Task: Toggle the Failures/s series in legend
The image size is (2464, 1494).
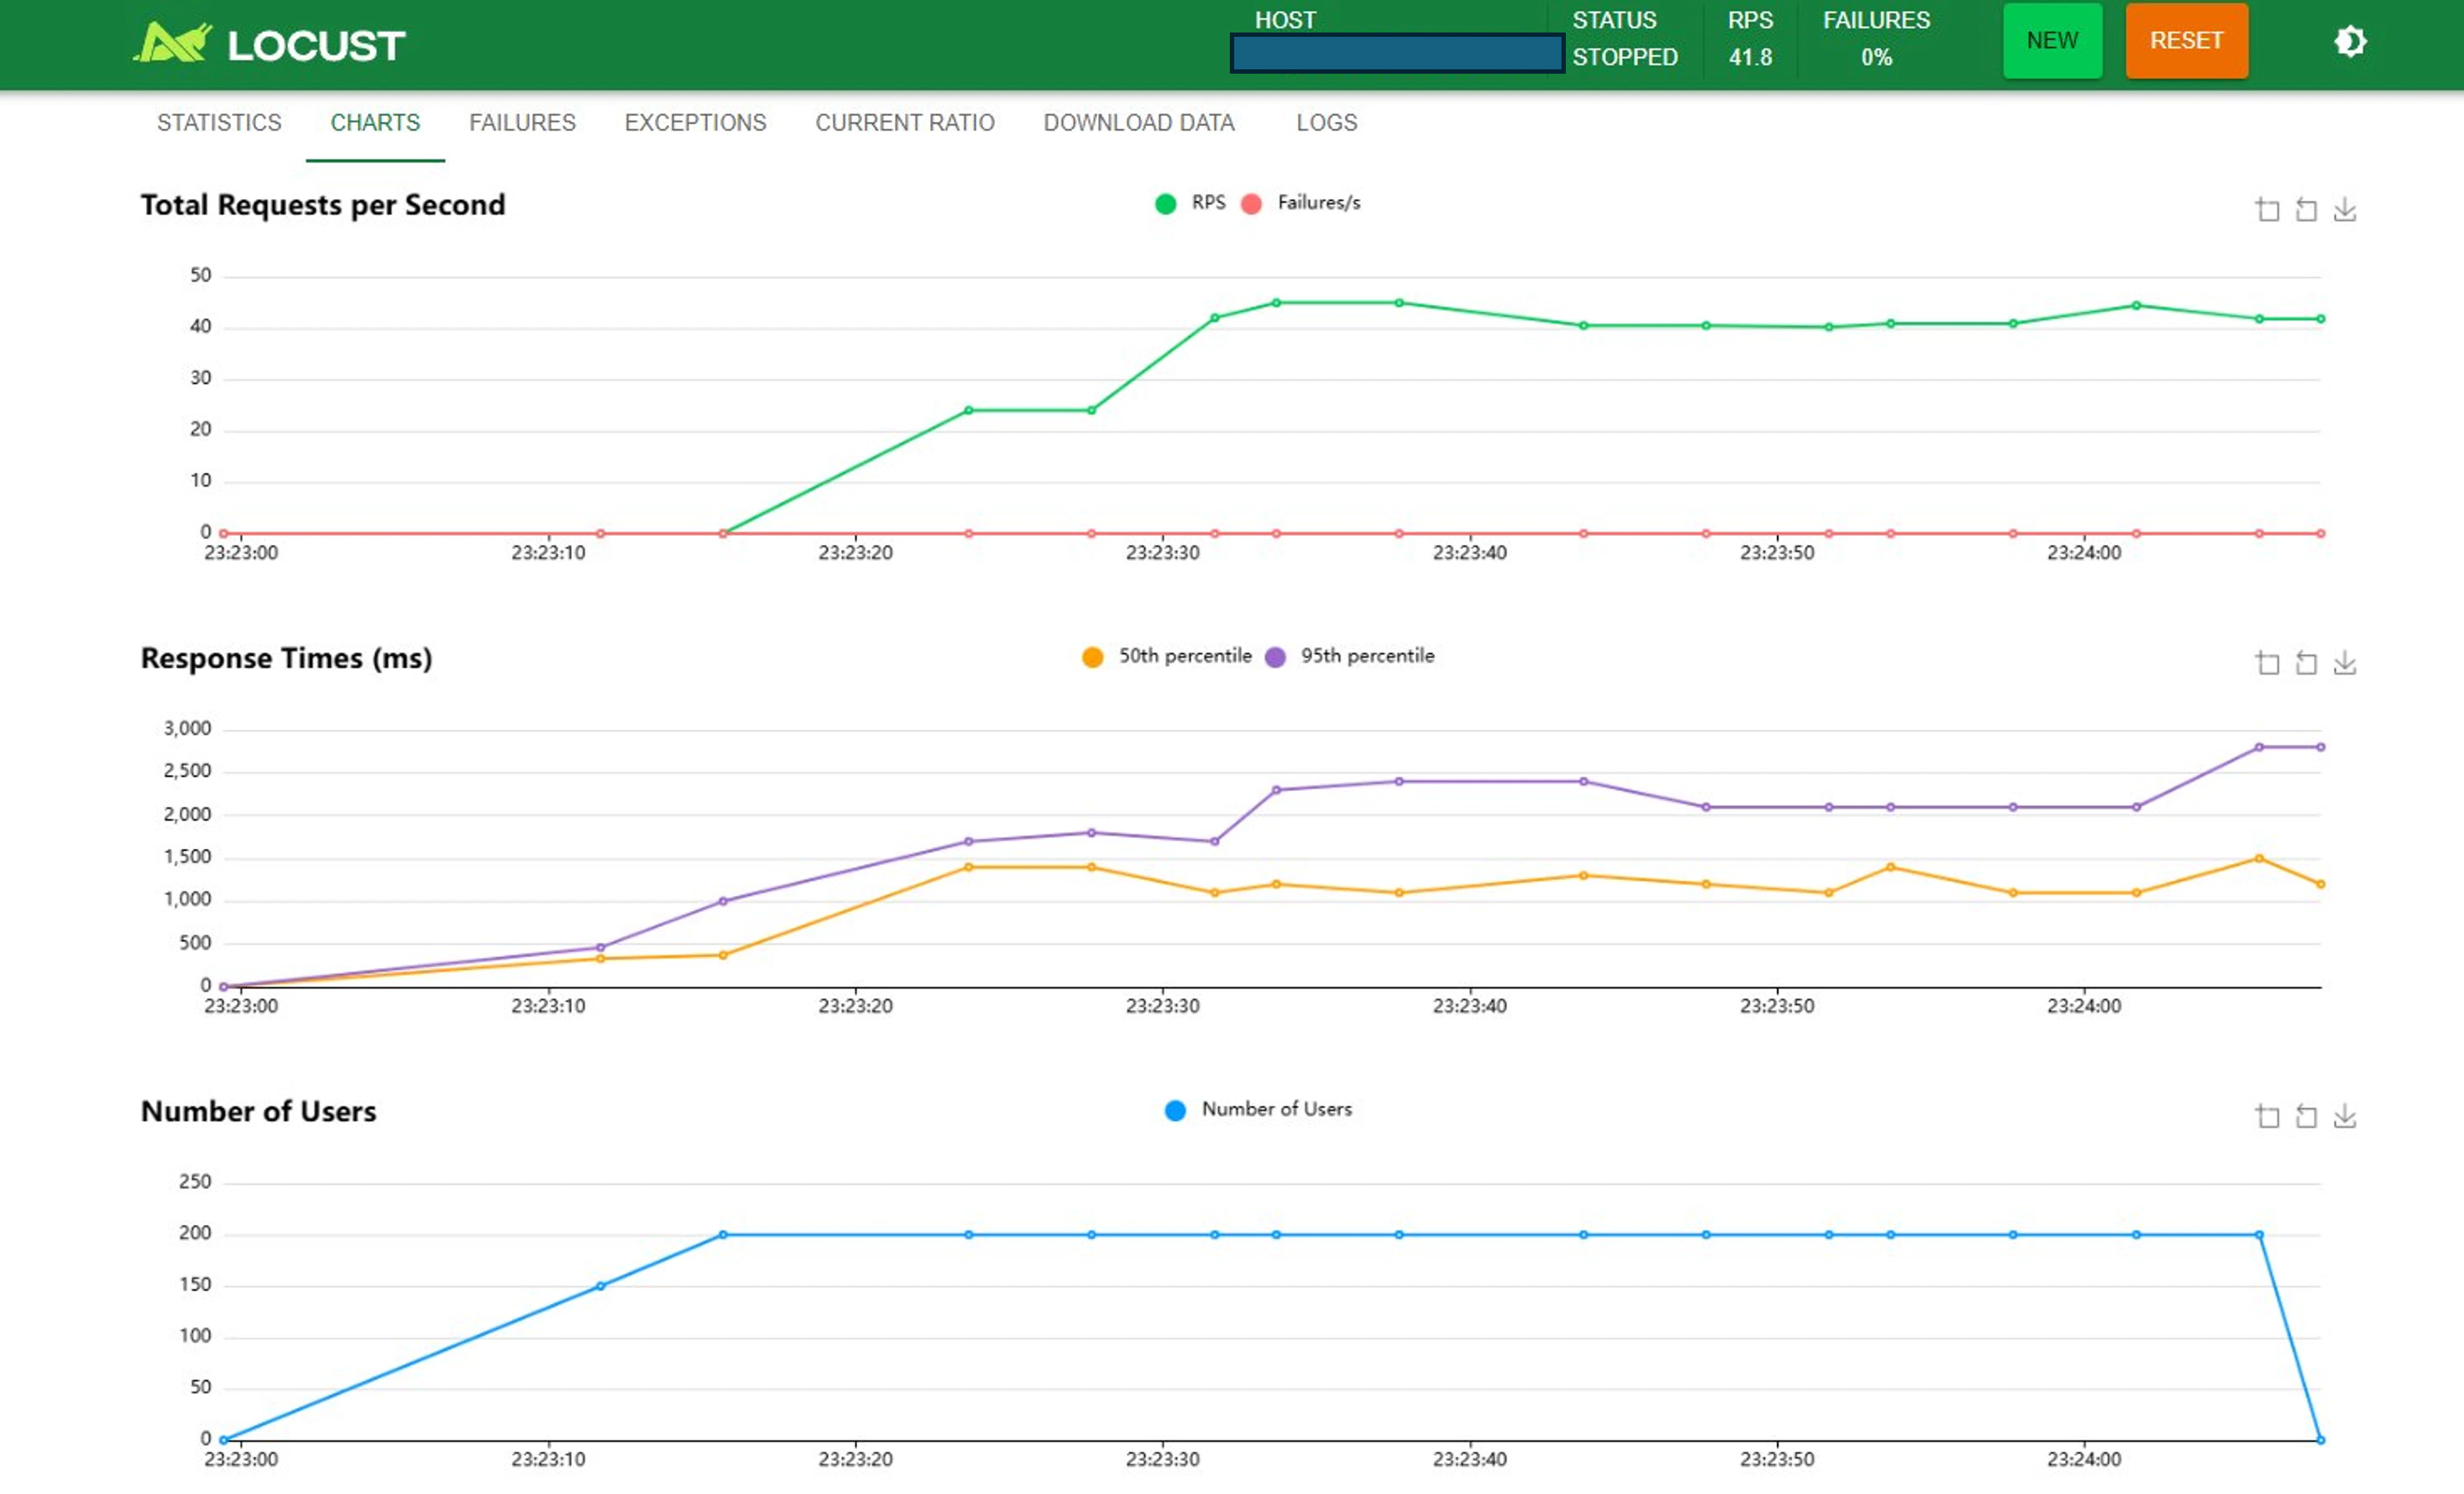Action: click(x=1300, y=203)
